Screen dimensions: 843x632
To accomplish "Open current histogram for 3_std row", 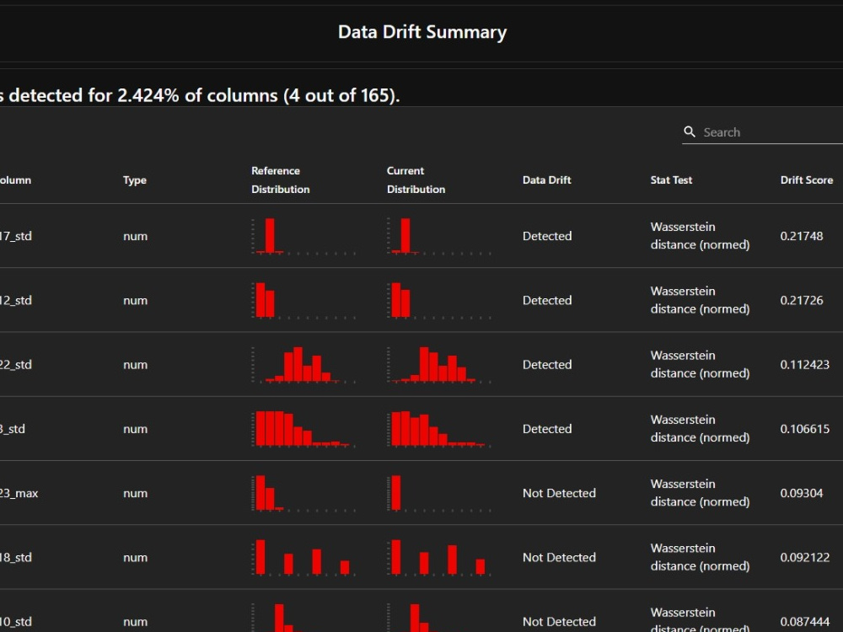I will [439, 429].
